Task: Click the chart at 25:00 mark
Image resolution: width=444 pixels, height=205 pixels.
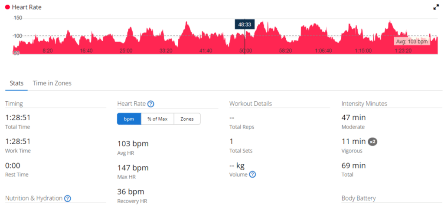Action: (126, 51)
